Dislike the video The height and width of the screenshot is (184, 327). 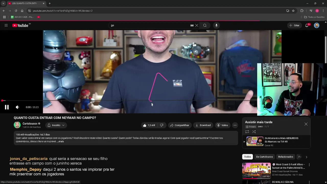pos(162,125)
